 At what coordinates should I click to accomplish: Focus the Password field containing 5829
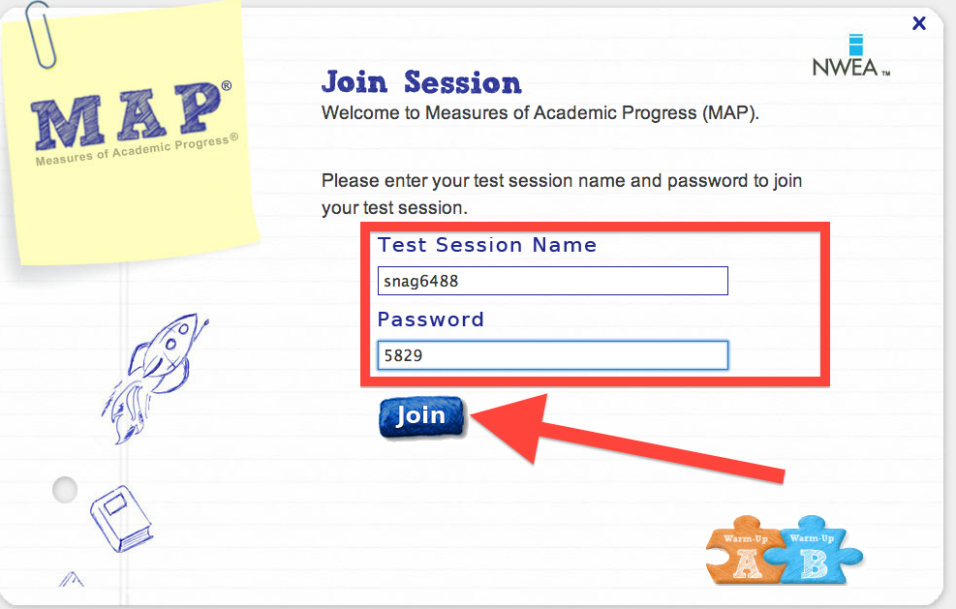point(552,355)
